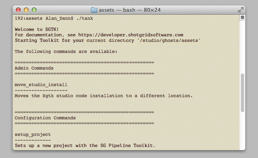Zoom the window with the green button

(34, 10)
